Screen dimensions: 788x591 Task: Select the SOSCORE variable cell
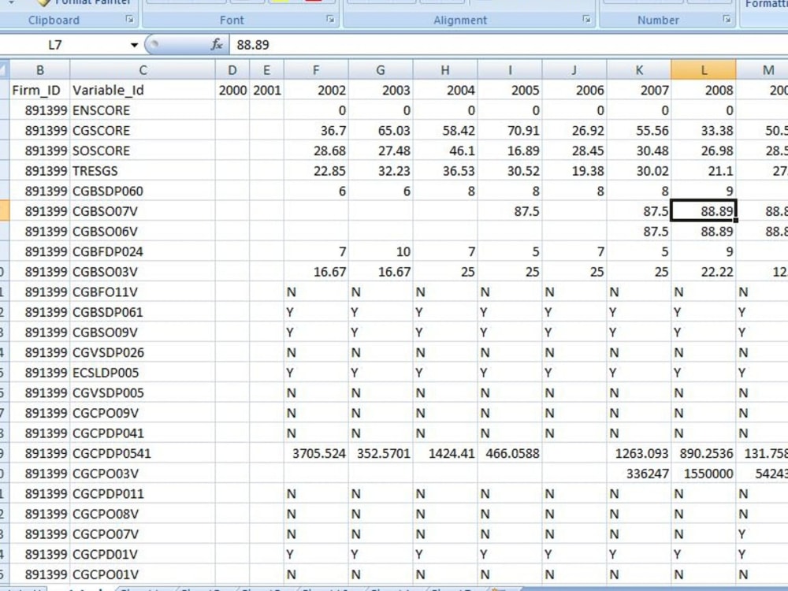(143, 151)
